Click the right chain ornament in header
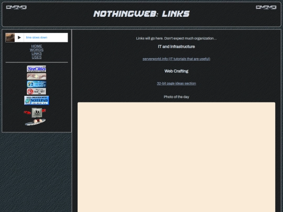This screenshot has height=212, width=283. pos(266,7)
